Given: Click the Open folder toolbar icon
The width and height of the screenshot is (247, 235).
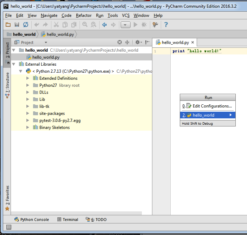Looking at the screenshot, I should 8,25.
